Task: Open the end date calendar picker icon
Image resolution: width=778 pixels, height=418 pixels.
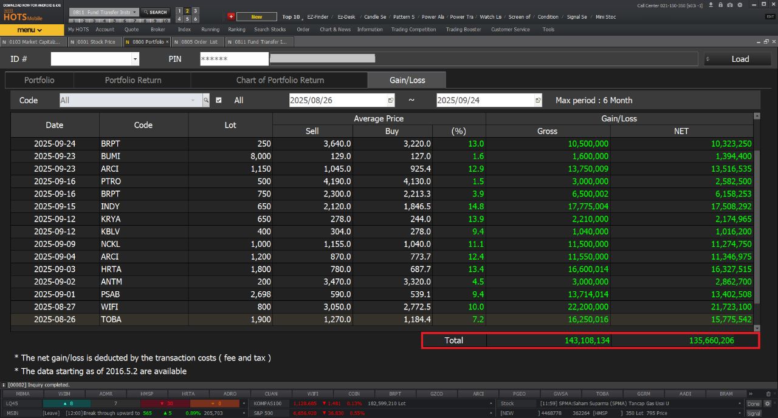Action: click(x=538, y=100)
